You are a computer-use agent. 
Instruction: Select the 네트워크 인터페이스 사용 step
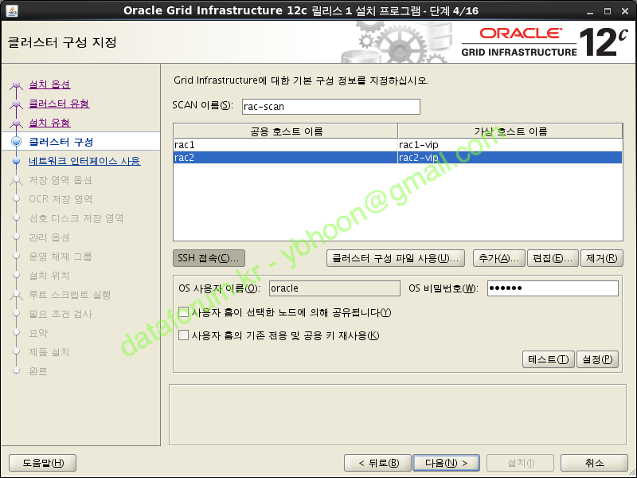click(x=84, y=161)
